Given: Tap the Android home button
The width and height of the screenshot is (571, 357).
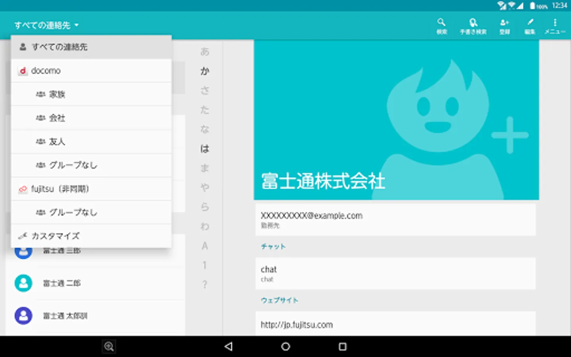Looking at the screenshot, I should (x=285, y=347).
